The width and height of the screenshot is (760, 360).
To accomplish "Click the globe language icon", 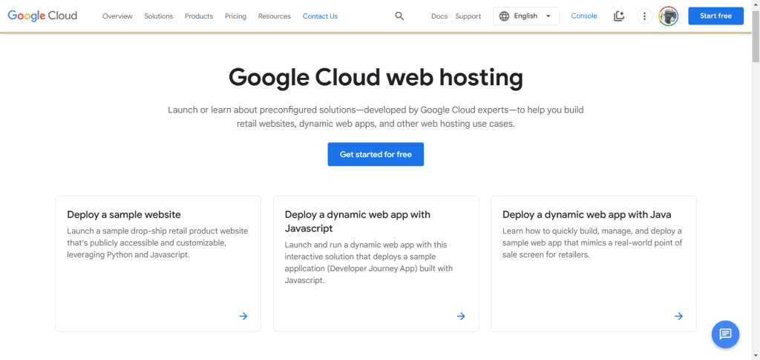I will (504, 16).
